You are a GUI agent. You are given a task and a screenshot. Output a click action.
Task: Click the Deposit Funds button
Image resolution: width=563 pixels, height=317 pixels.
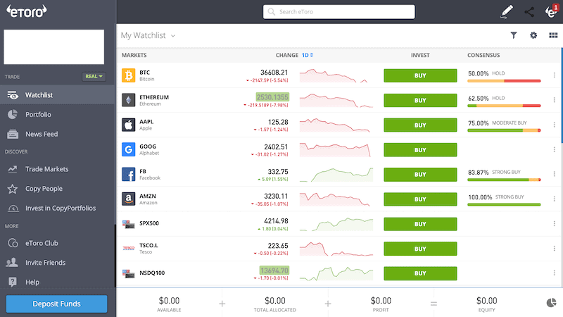(57, 304)
